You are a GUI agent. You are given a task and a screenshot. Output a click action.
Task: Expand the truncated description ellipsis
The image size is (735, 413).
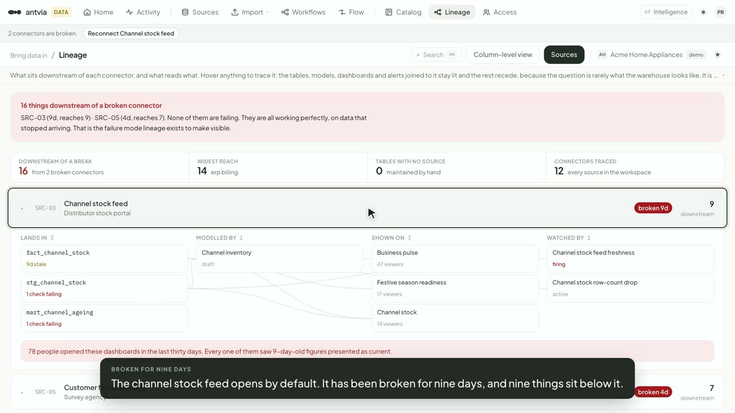[x=723, y=75]
